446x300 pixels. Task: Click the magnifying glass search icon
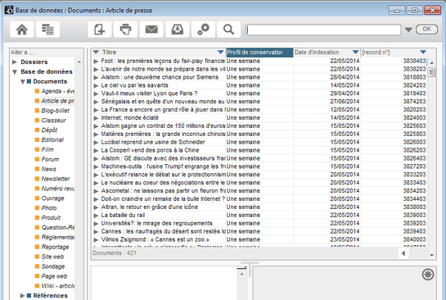point(228,30)
